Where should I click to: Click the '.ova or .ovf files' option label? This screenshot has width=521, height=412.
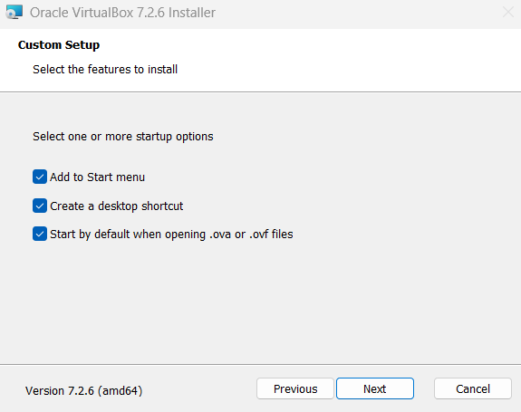(171, 234)
